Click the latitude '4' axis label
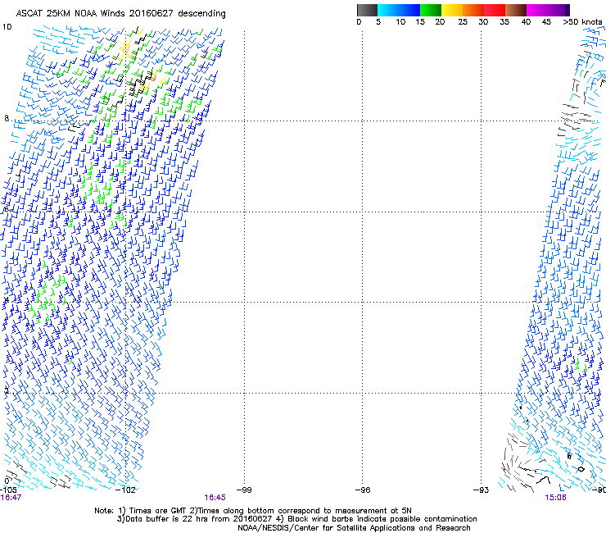 [x=7, y=300]
